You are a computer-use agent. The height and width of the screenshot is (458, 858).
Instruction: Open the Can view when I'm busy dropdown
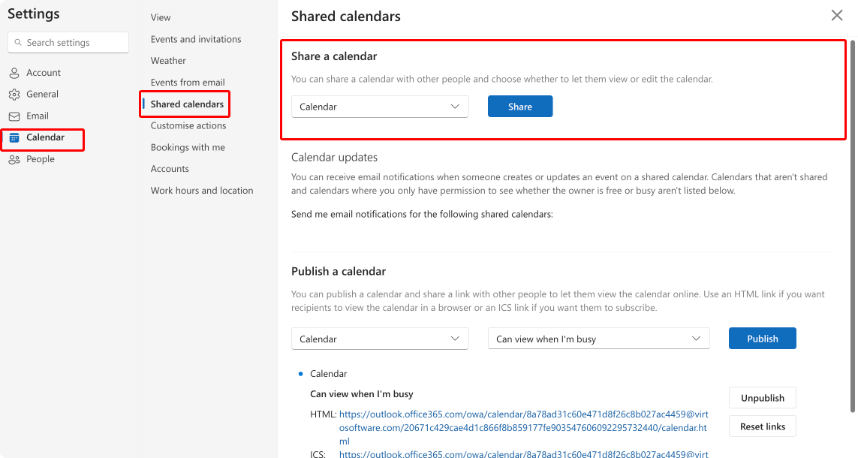click(598, 339)
